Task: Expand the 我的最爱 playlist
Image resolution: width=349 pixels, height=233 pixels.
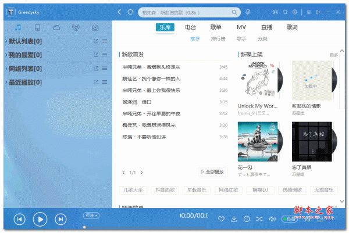Action: (x=6, y=55)
